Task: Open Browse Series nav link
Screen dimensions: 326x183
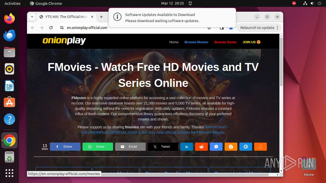Action: (225, 42)
